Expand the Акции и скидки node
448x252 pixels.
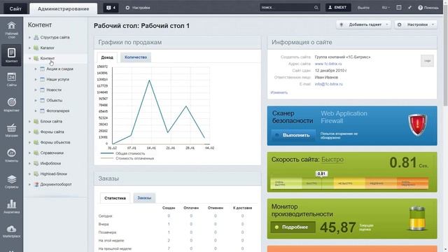pos(36,69)
